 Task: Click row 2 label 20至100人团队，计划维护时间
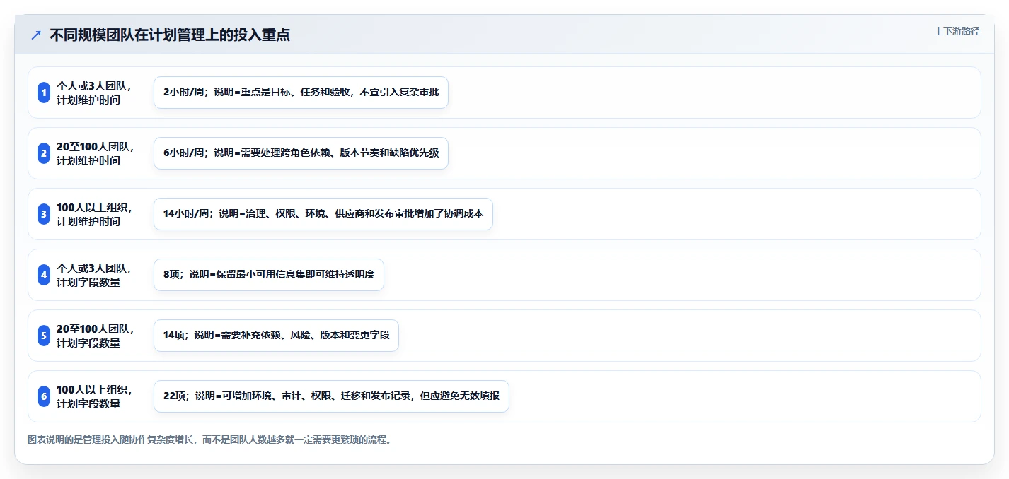[95, 153]
